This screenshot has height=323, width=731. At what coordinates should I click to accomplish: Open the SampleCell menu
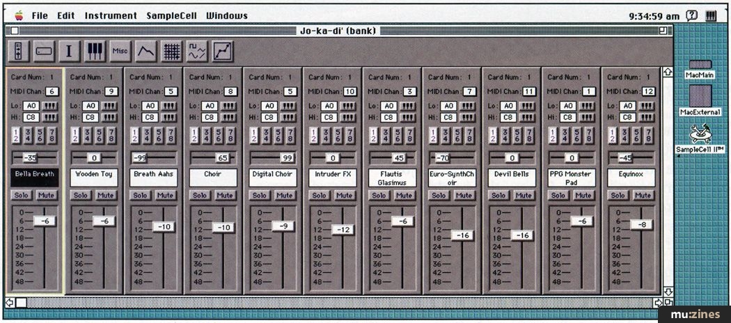pos(171,15)
